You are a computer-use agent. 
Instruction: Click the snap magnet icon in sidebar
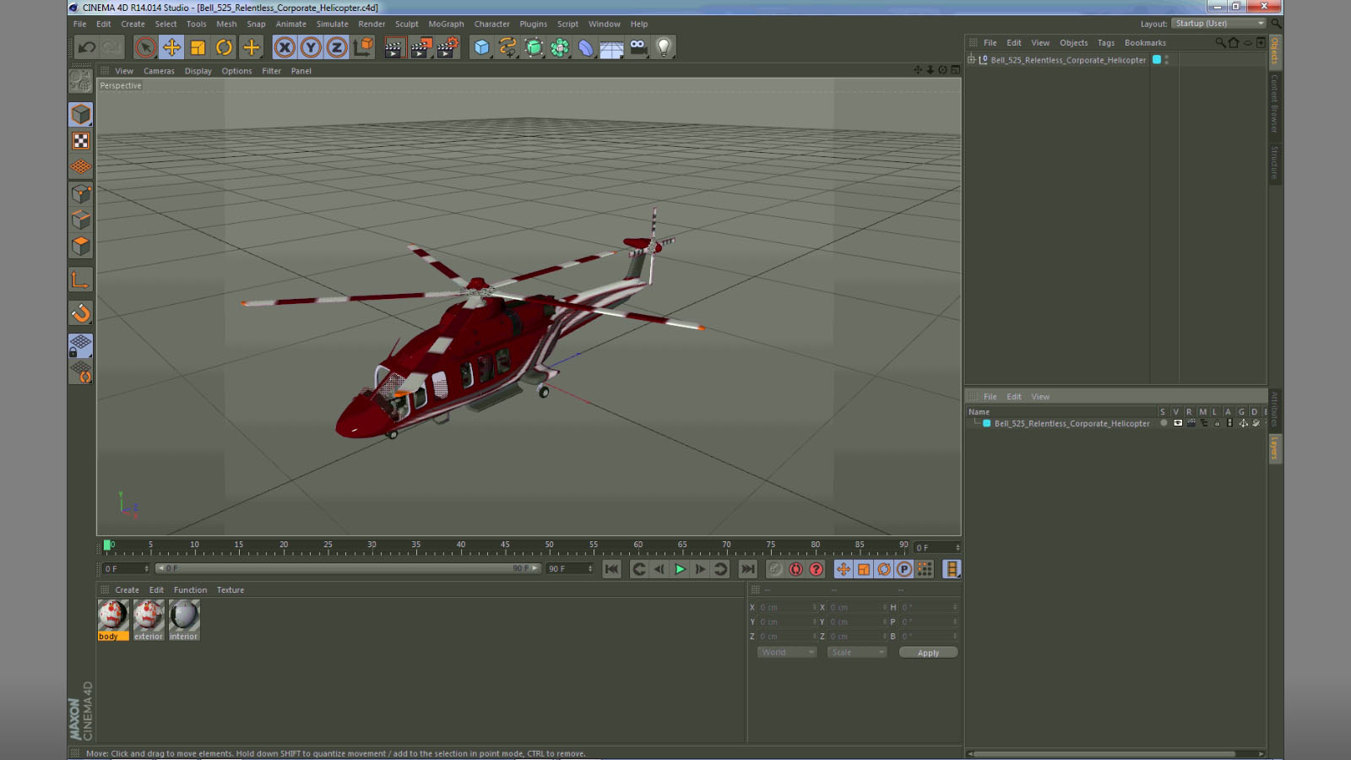point(81,313)
